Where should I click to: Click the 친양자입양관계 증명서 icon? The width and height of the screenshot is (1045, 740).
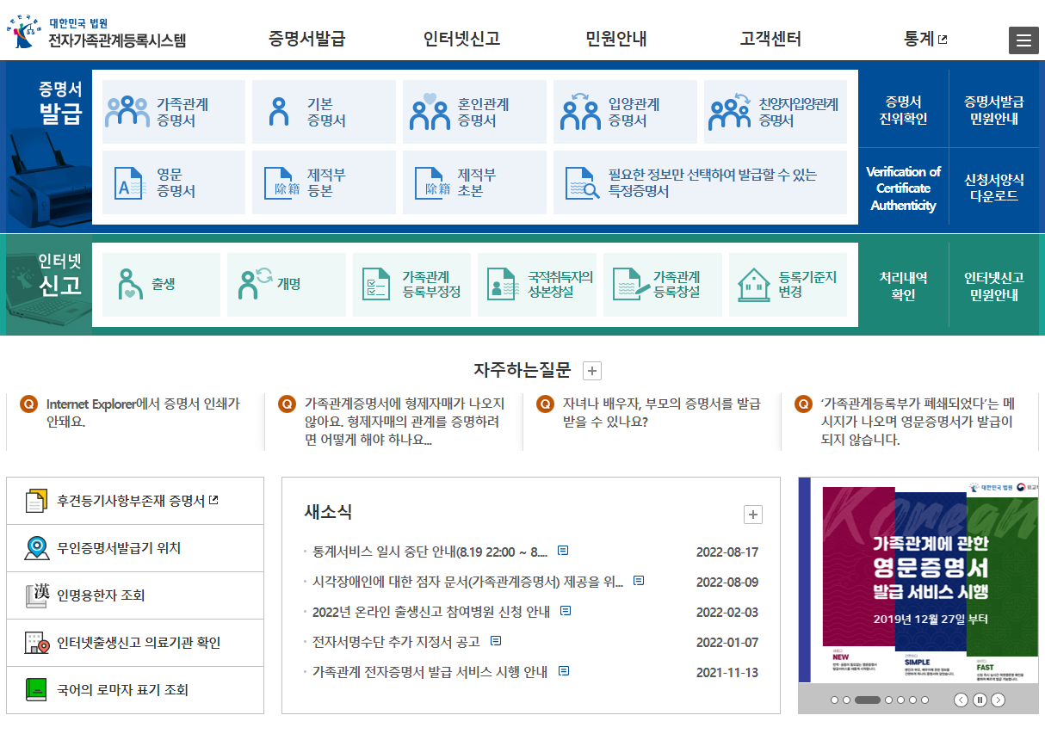[x=730, y=112]
